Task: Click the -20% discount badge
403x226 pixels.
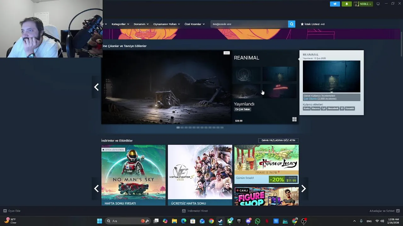Action: click(276, 180)
